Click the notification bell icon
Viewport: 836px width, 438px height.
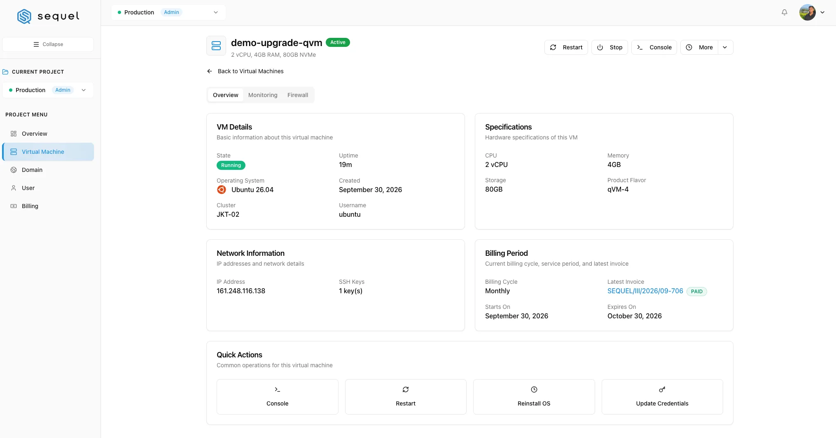[785, 12]
